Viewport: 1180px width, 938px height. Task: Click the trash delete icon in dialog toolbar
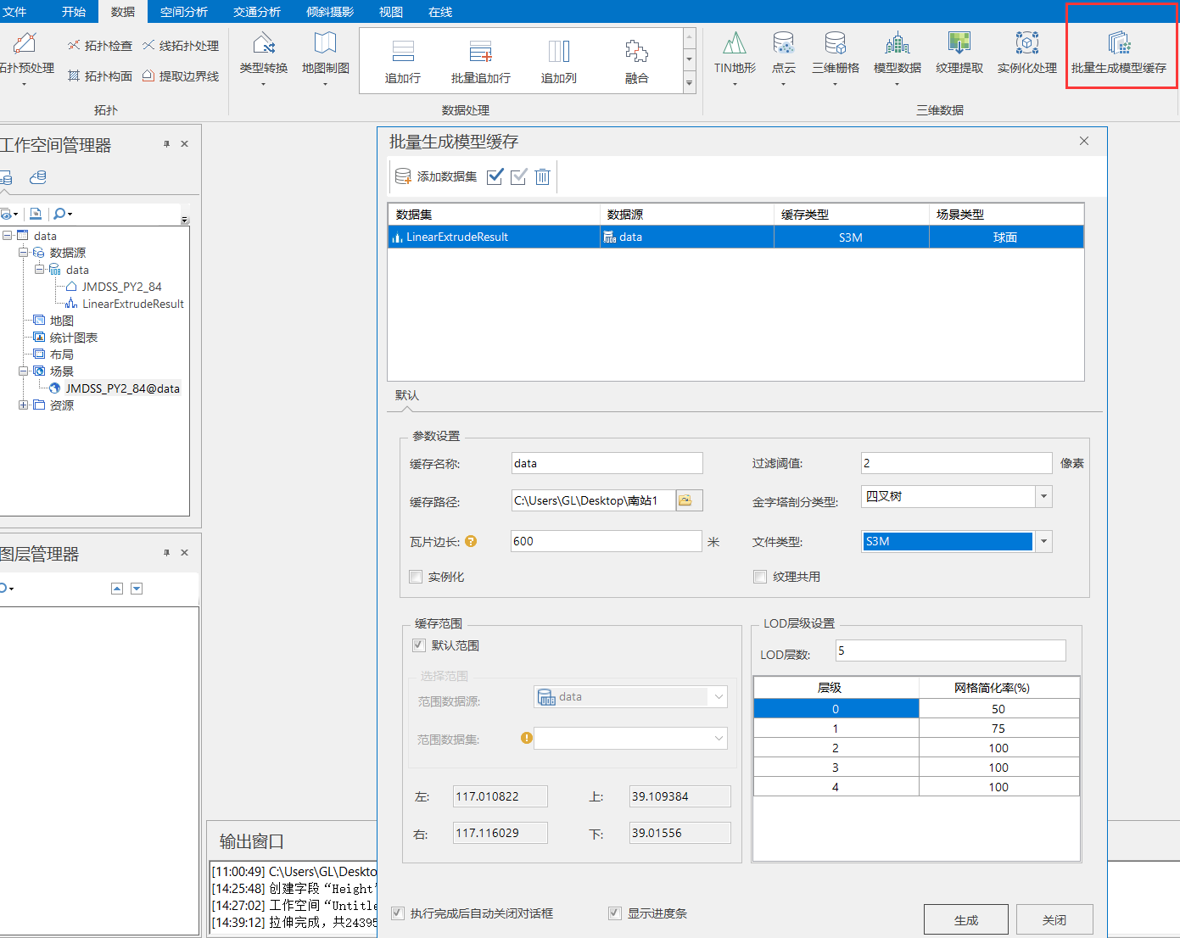542,176
